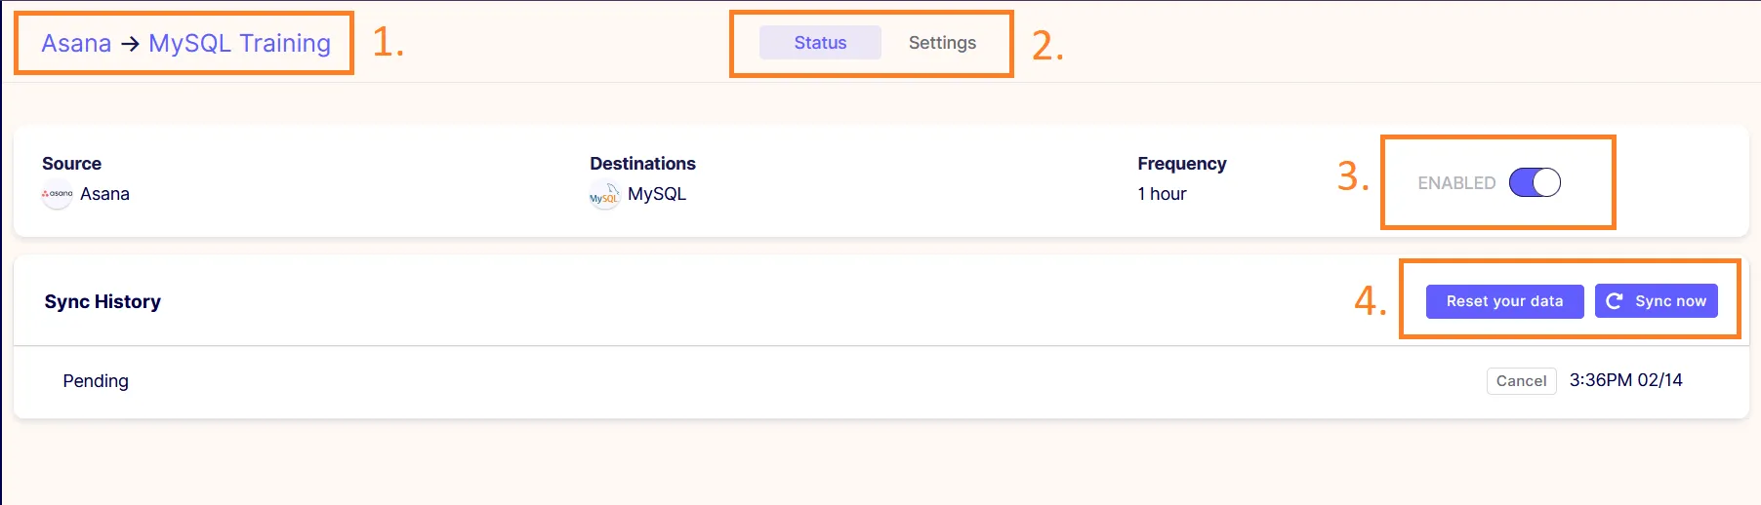Switch to the Status tab
The height and width of the screenshot is (505, 1761).
[x=820, y=43]
